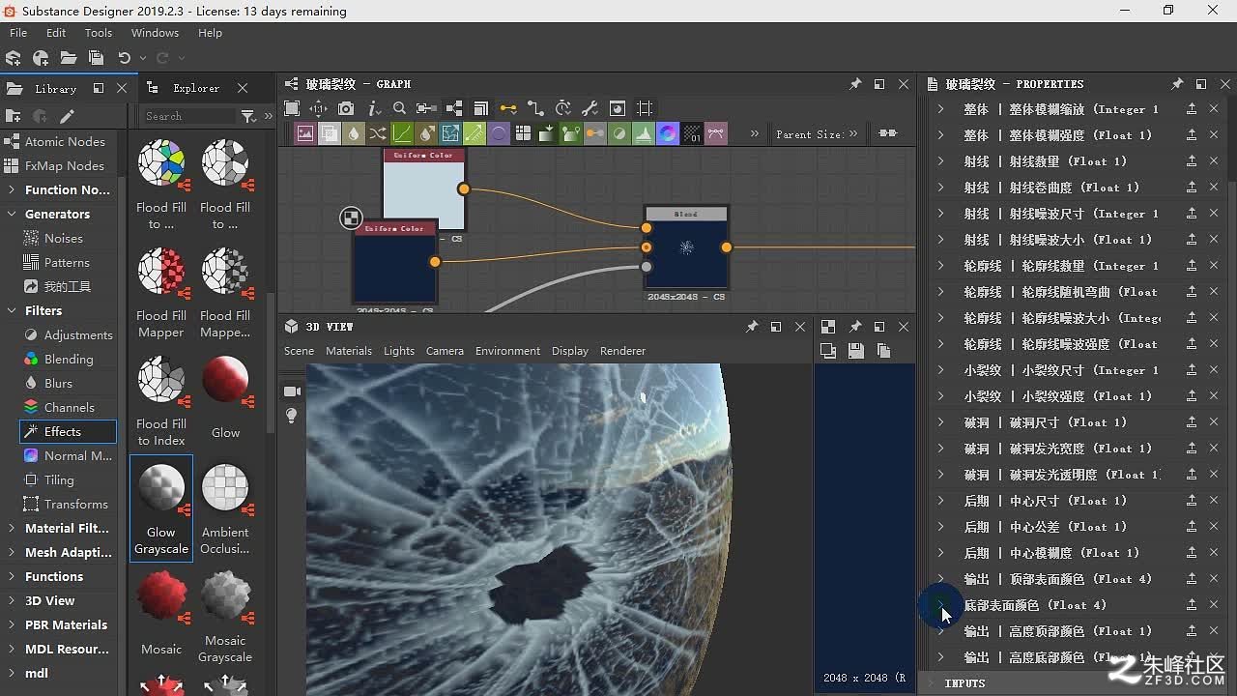Click the undo arrow in main toolbar

tap(124, 58)
